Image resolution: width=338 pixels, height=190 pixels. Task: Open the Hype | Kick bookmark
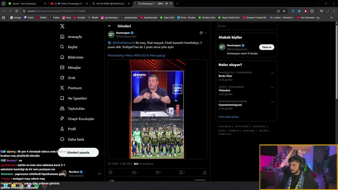coord(167,18)
